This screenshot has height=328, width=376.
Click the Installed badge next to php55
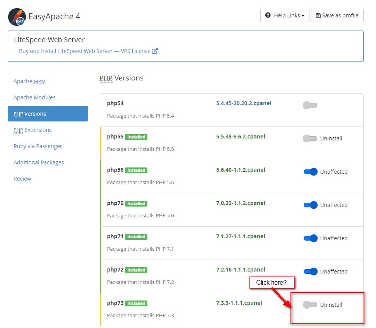click(x=136, y=137)
